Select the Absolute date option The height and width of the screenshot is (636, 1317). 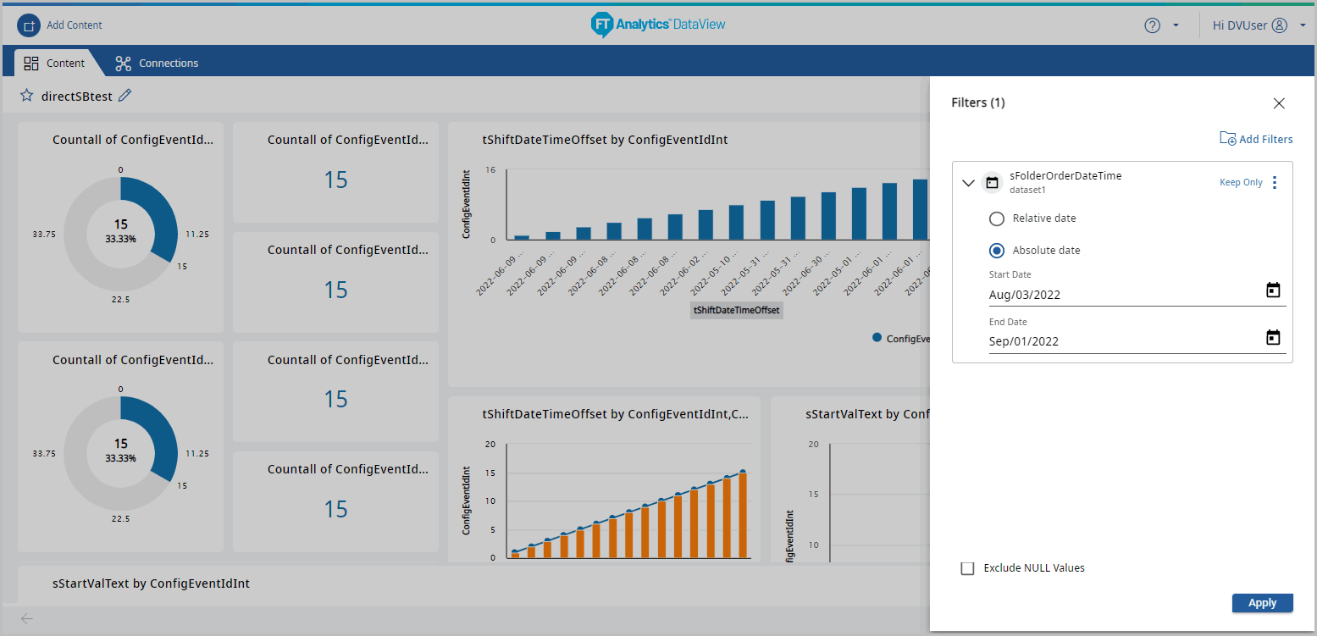click(997, 251)
